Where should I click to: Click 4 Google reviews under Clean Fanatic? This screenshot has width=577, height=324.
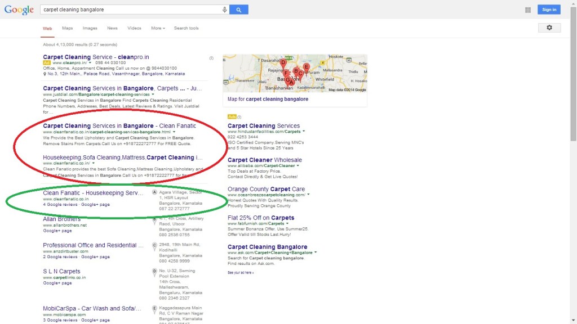60,205
